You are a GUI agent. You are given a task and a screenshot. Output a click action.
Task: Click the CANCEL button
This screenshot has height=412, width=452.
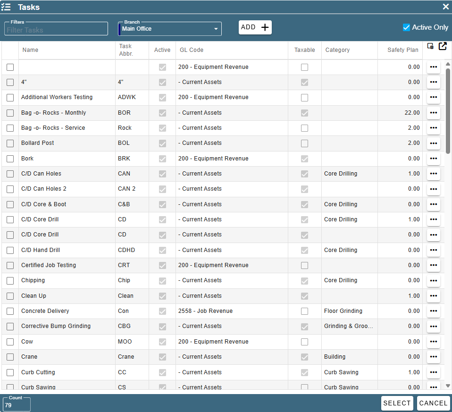pyautogui.click(x=433, y=403)
